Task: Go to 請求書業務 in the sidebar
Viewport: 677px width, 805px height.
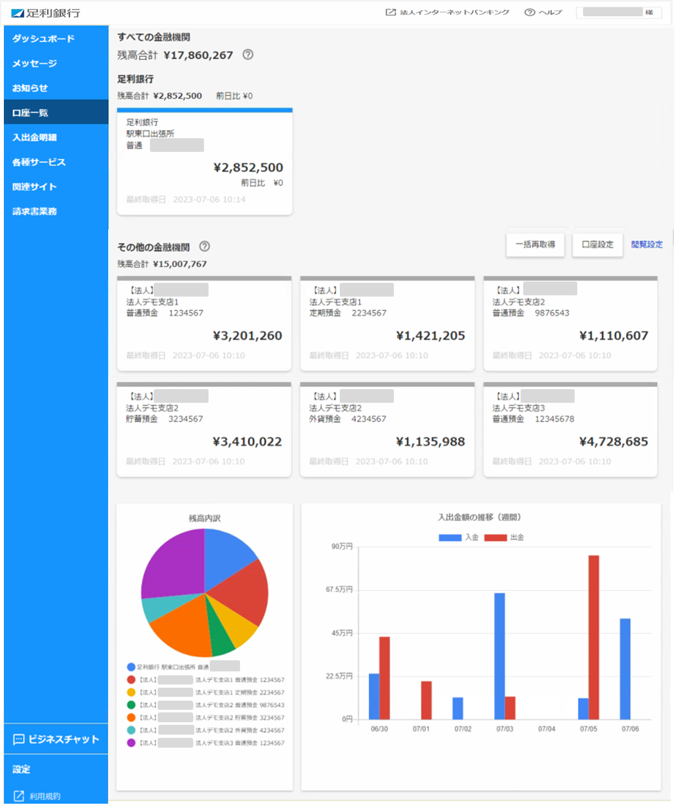Action: 56,211
